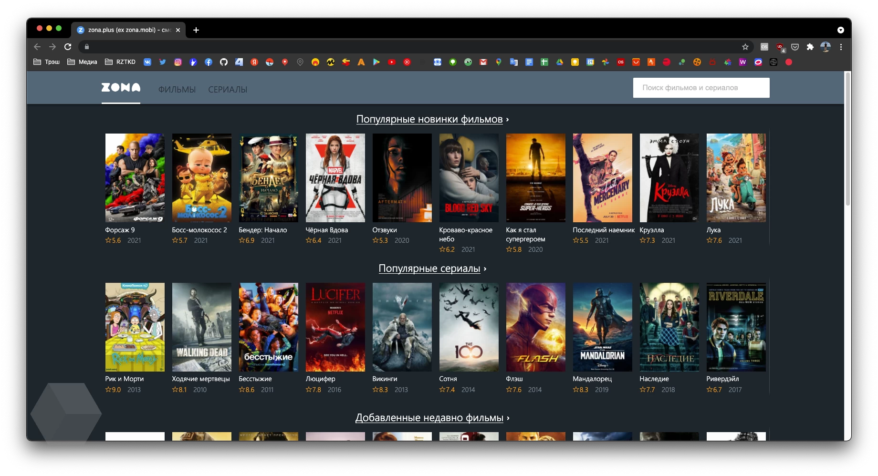Open the Мандалорец poster
This screenshot has width=878, height=476.
click(x=603, y=327)
